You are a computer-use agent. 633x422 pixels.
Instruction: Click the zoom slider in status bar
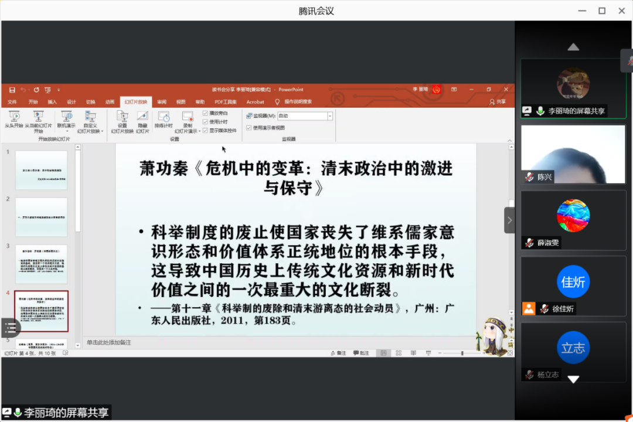click(462, 353)
